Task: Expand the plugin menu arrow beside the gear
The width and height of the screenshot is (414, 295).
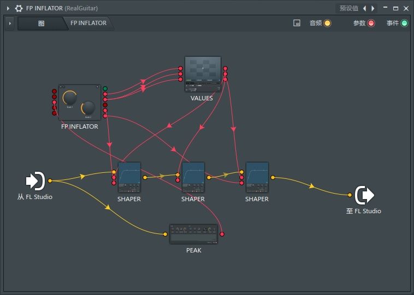Action: [x=8, y=8]
